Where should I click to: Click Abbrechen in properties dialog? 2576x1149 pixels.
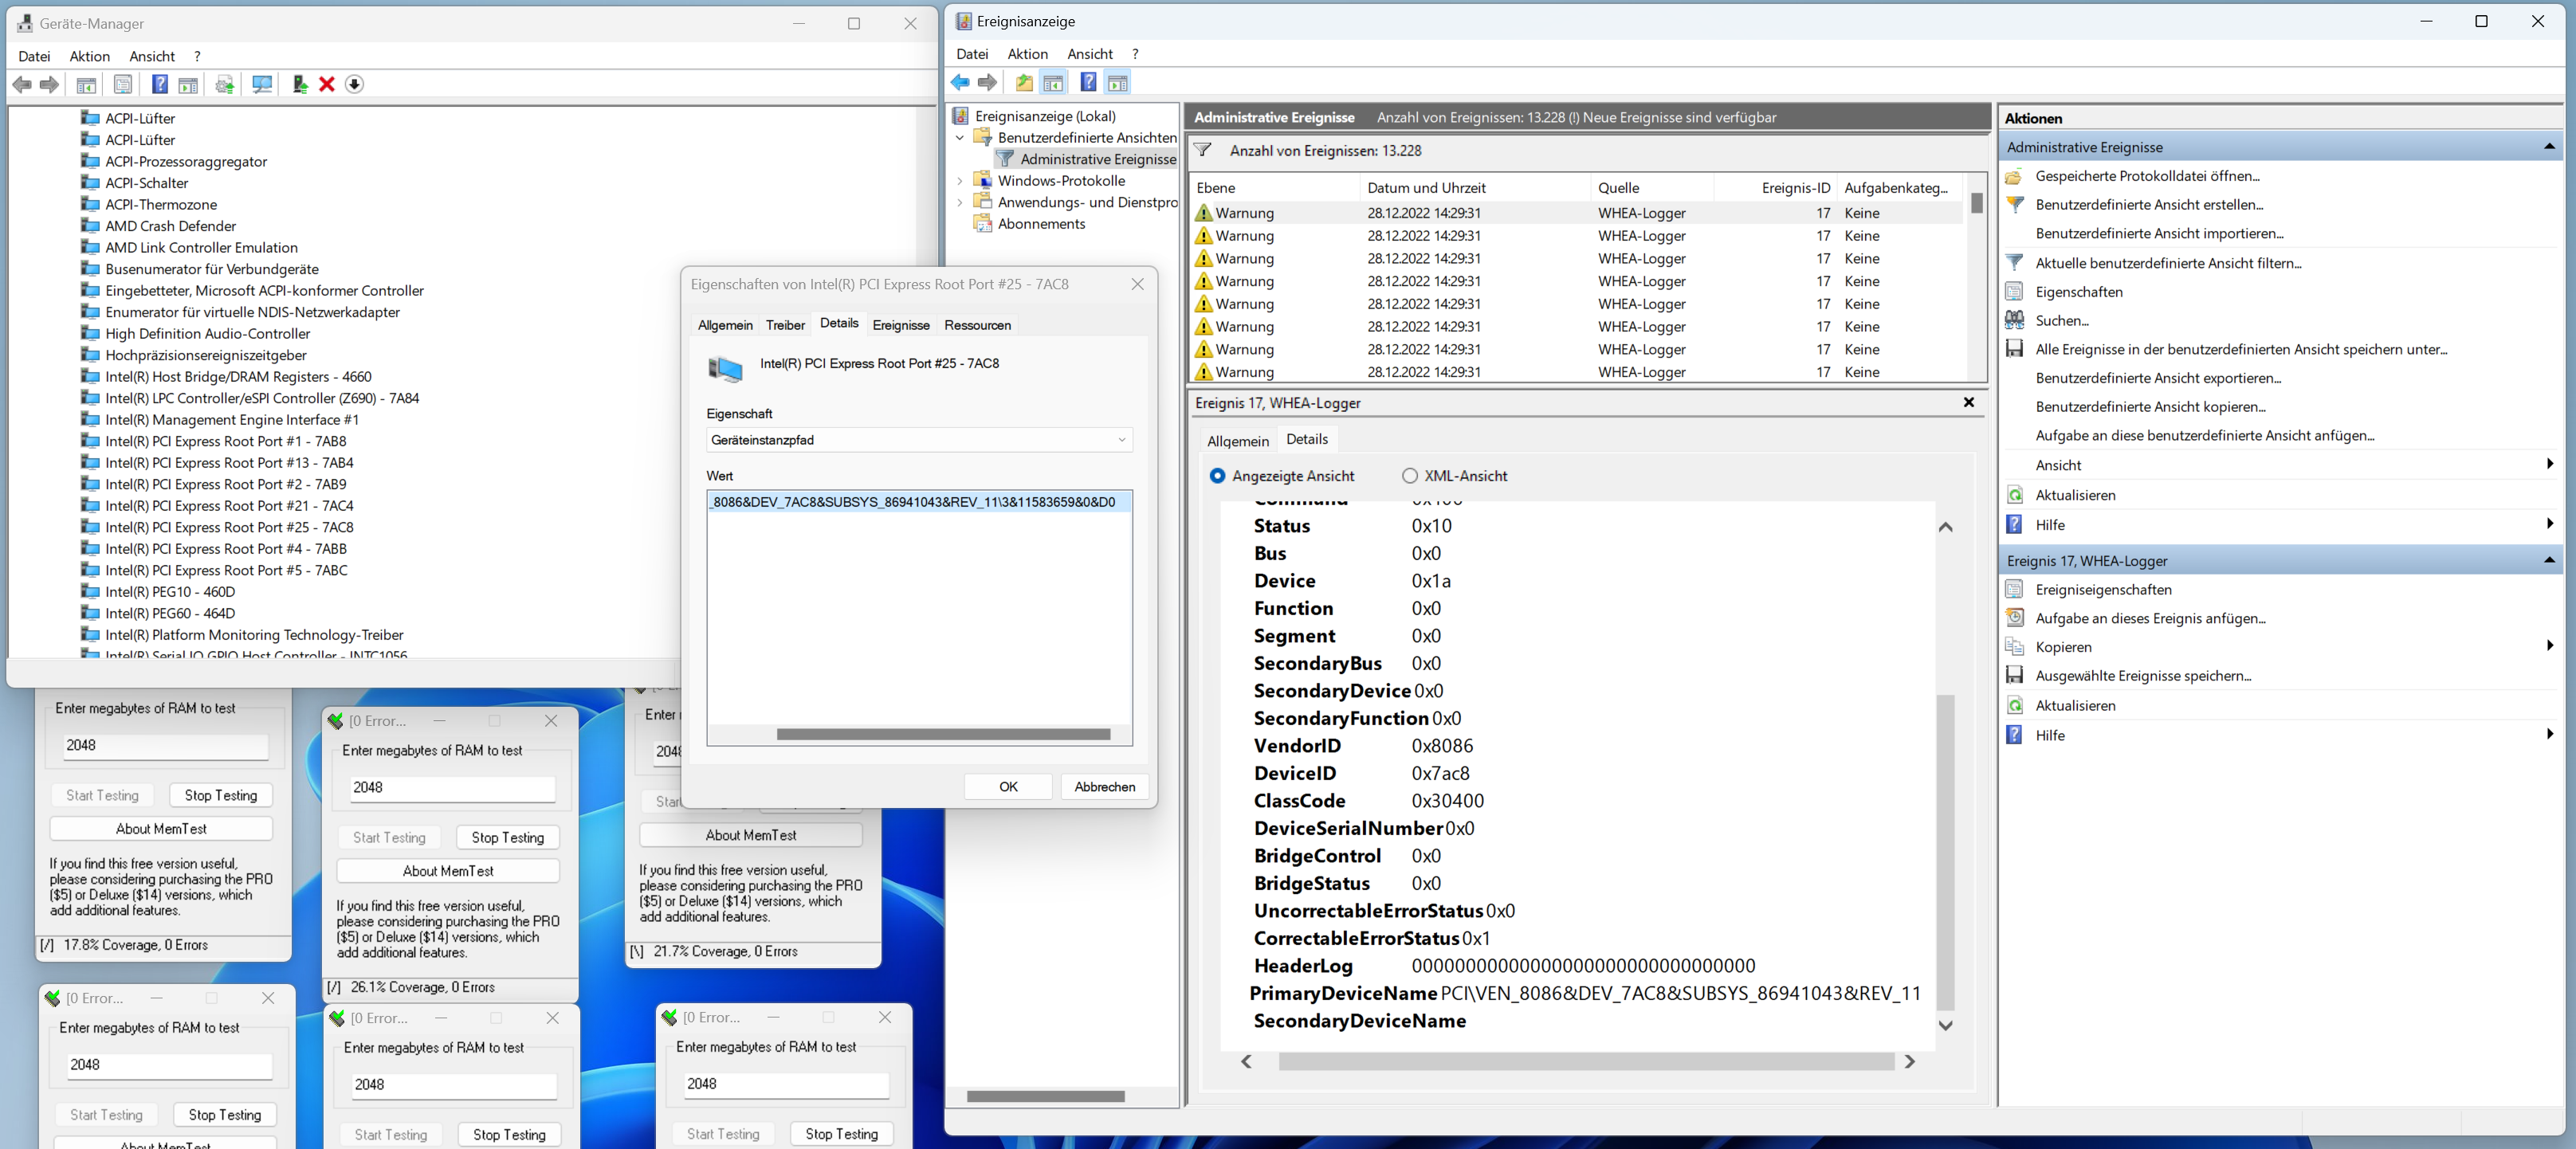point(1104,787)
